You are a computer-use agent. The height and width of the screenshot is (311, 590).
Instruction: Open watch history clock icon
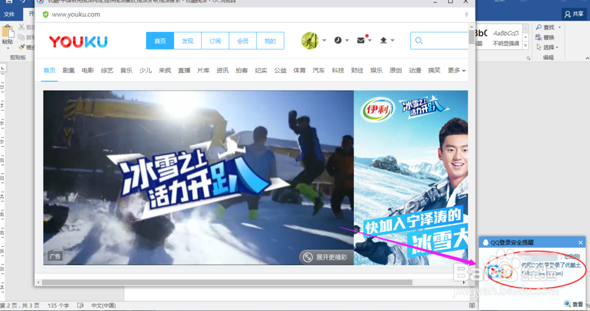point(338,40)
